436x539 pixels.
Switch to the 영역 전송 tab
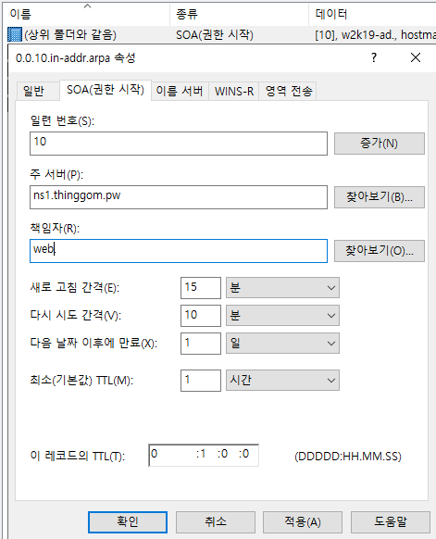(288, 91)
